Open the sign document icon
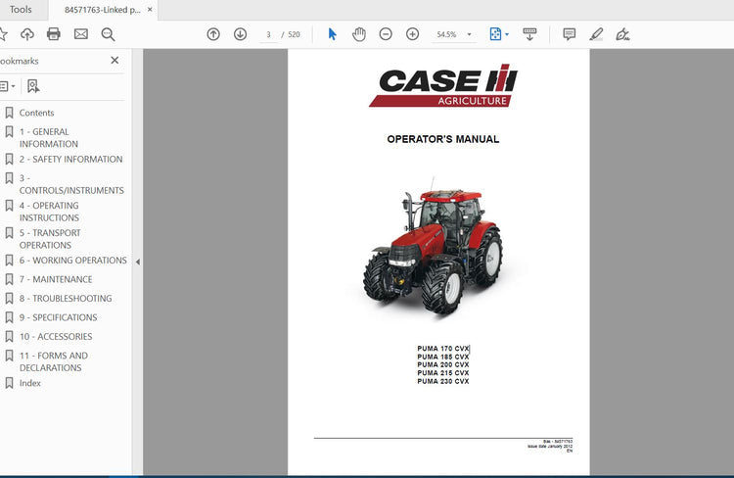Viewport: 734px width, 478px height. click(622, 34)
